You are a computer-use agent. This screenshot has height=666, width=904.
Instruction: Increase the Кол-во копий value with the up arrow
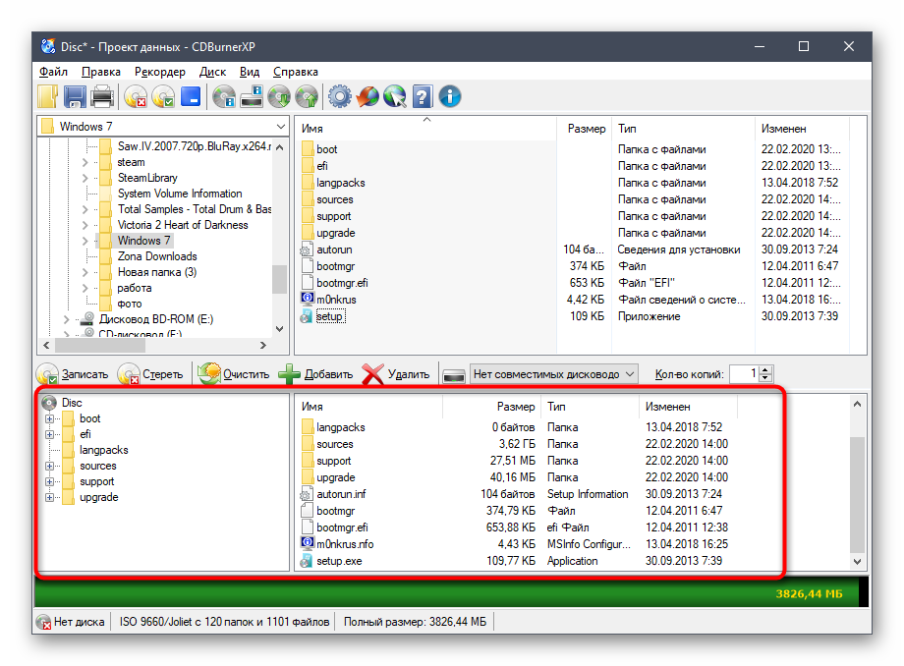tap(765, 369)
